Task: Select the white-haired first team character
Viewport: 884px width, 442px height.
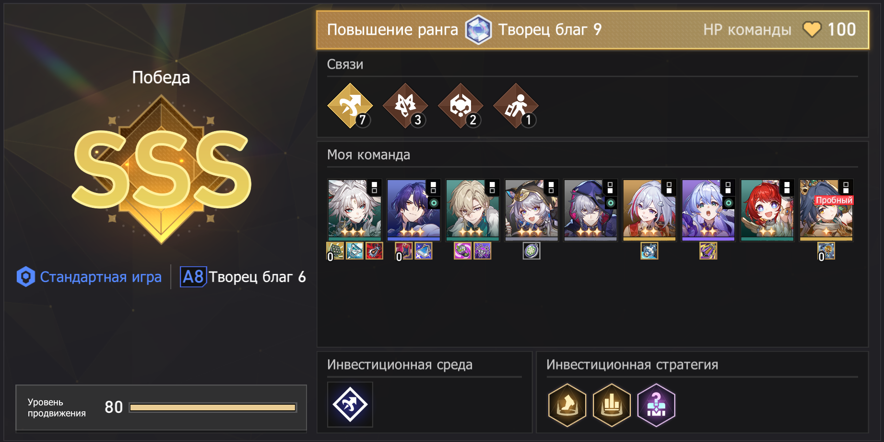Action: tap(354, 210)
